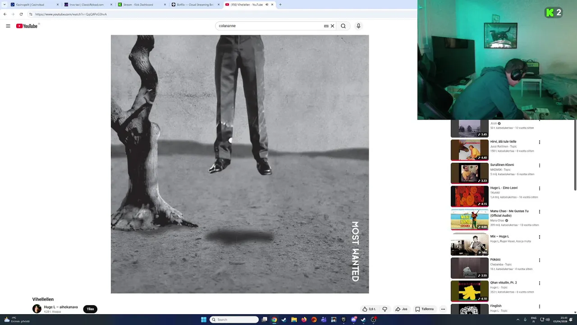Open options for Mix – Huge L

tap(539, 237)
